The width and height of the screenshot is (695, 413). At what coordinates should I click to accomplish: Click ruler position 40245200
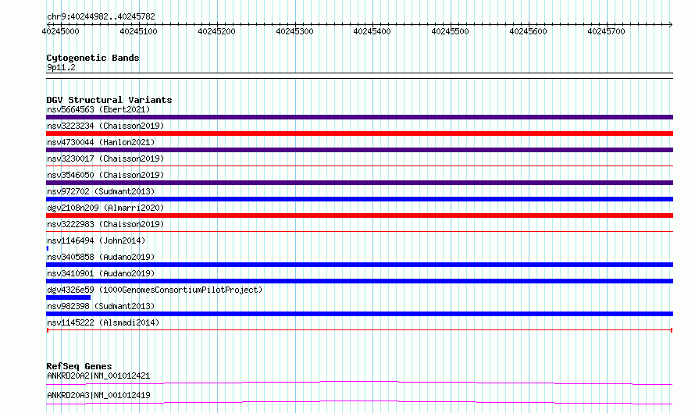[216, 31]
